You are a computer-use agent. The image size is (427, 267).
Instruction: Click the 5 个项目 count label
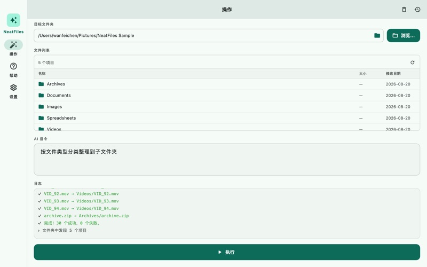click(x=46, y=62)
